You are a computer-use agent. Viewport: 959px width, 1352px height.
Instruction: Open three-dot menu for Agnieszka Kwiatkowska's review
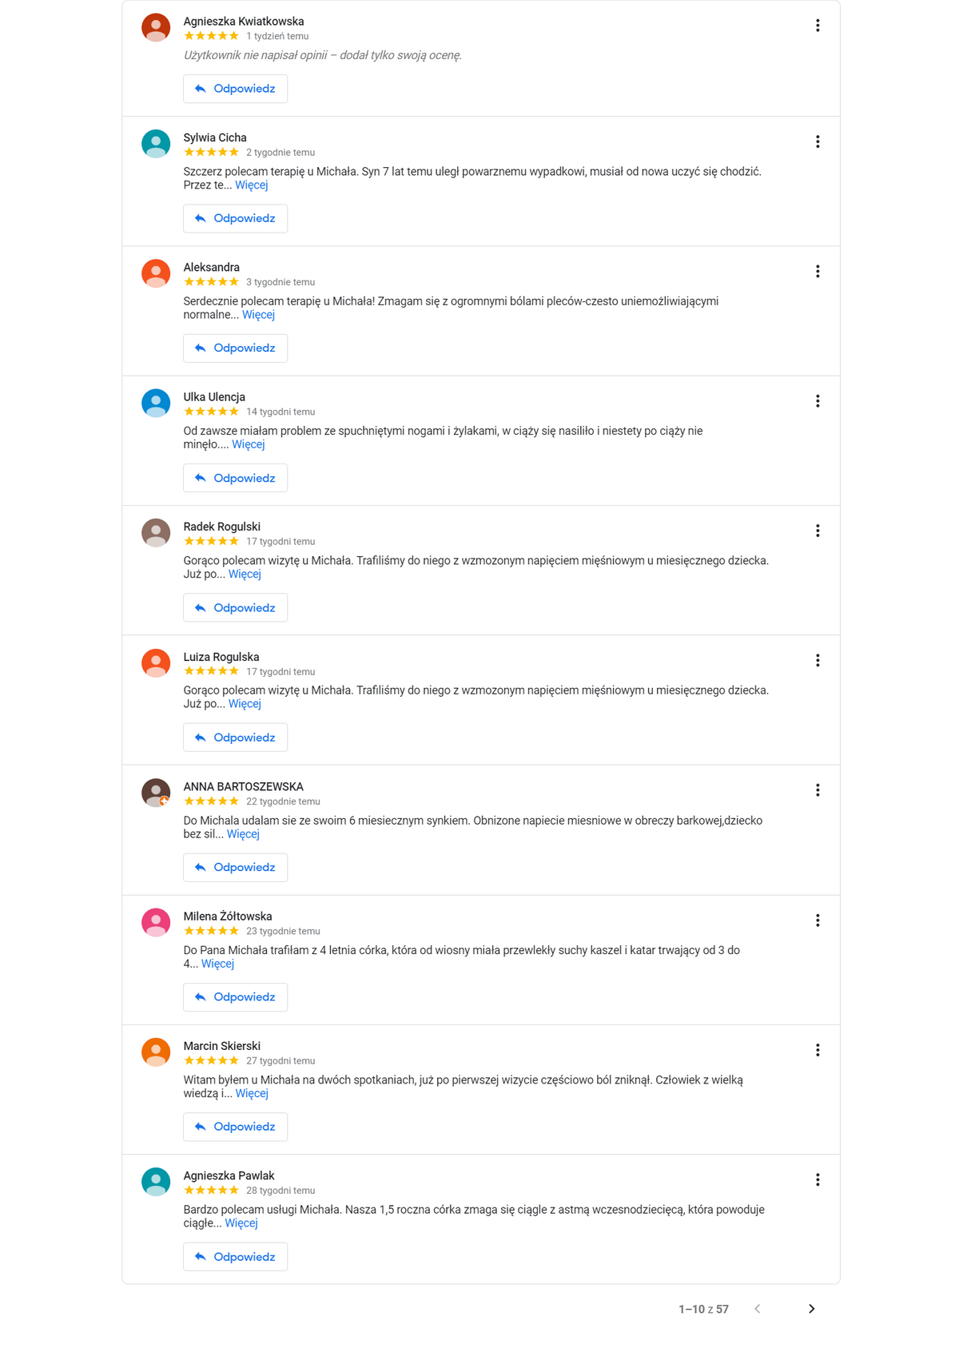[x=818, y=26]
